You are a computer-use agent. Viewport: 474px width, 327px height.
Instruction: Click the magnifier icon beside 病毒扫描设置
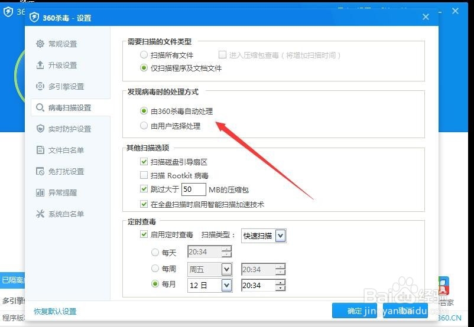click(x=40, y=107)
